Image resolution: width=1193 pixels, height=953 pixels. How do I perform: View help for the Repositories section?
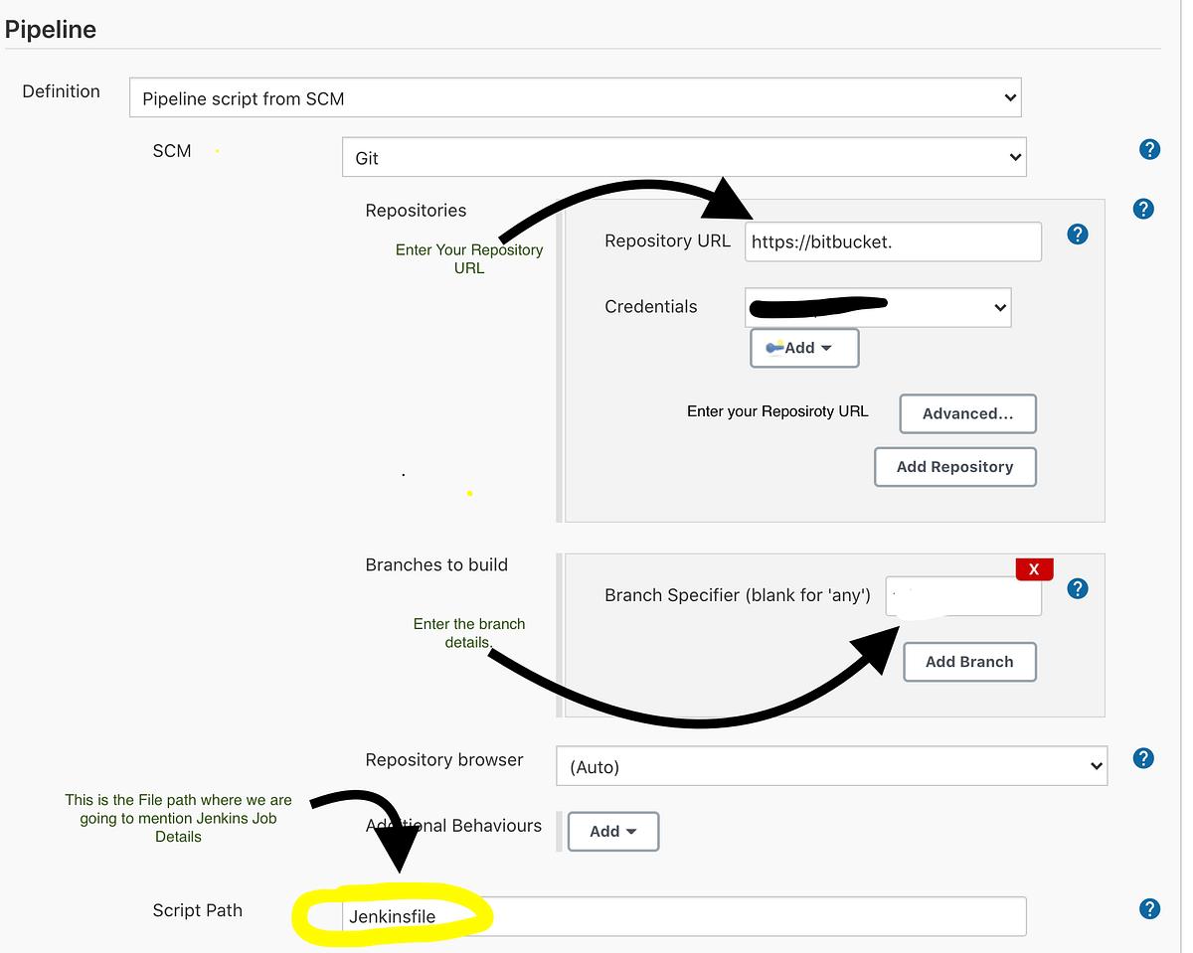coord(1143,209)
